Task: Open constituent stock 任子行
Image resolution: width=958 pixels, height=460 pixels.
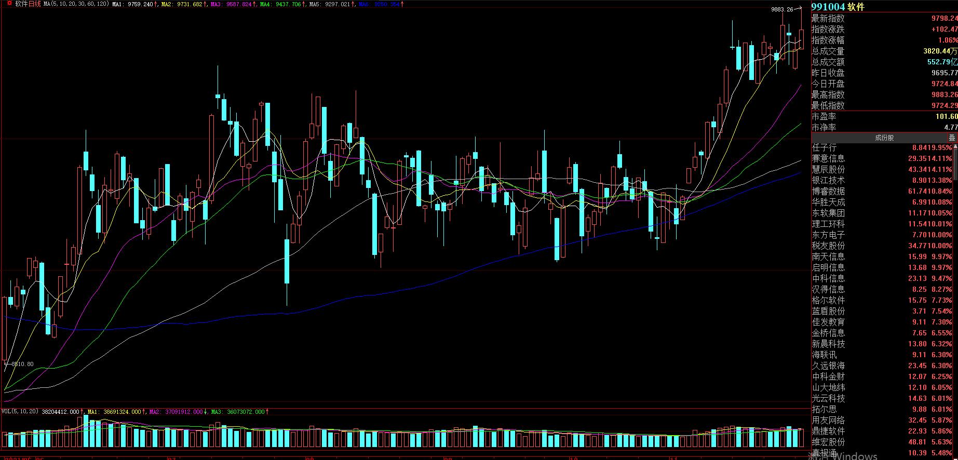Action: 825,148
